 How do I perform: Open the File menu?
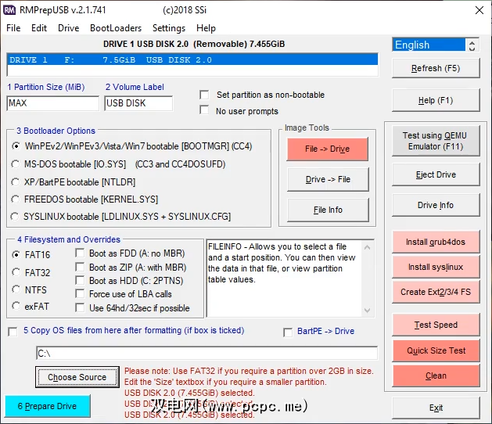tap(13, 28)
